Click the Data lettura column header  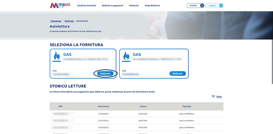pos(103,106)
